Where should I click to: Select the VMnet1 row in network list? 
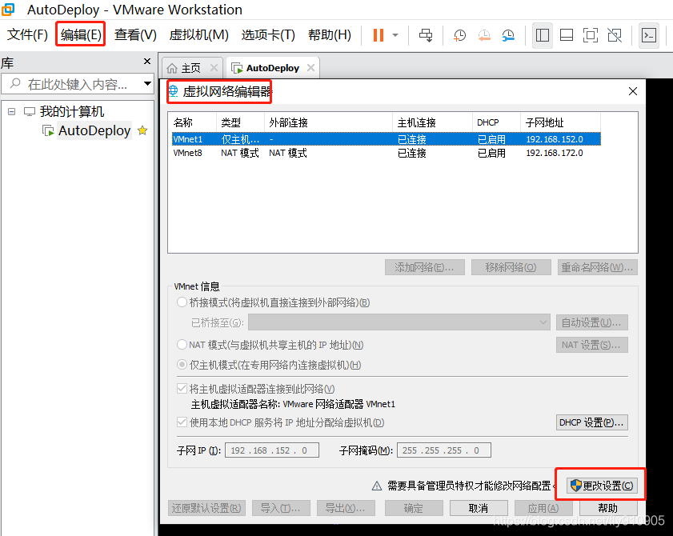tap(386, 139)
